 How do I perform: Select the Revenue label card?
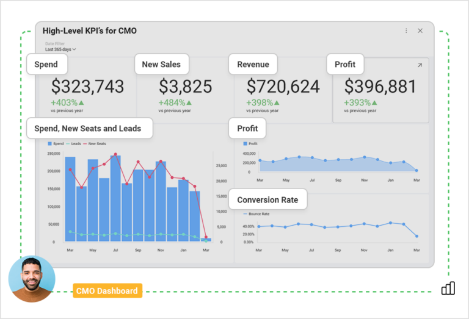[x=253, y=64]
